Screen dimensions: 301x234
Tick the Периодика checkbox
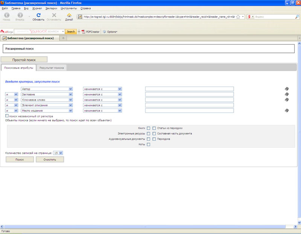click(x=154, y=139)
